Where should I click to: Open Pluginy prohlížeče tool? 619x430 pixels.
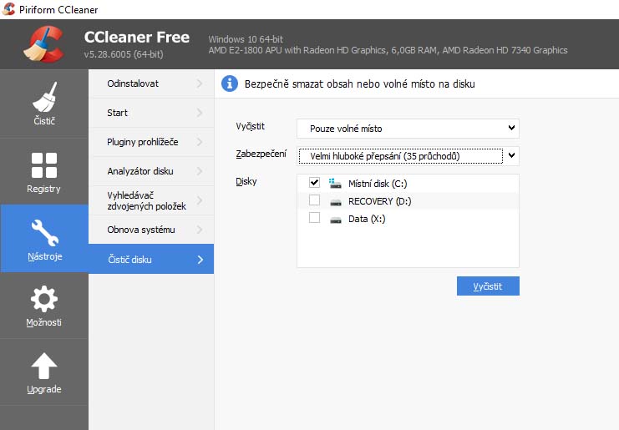point(151,142)
